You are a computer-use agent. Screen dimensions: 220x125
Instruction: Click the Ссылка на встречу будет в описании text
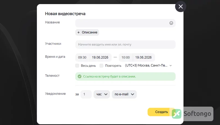click(109, 76)
